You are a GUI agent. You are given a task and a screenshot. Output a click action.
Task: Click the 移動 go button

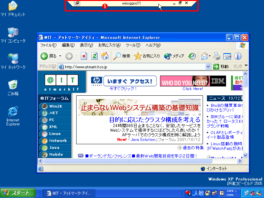[x=221, y=67]
